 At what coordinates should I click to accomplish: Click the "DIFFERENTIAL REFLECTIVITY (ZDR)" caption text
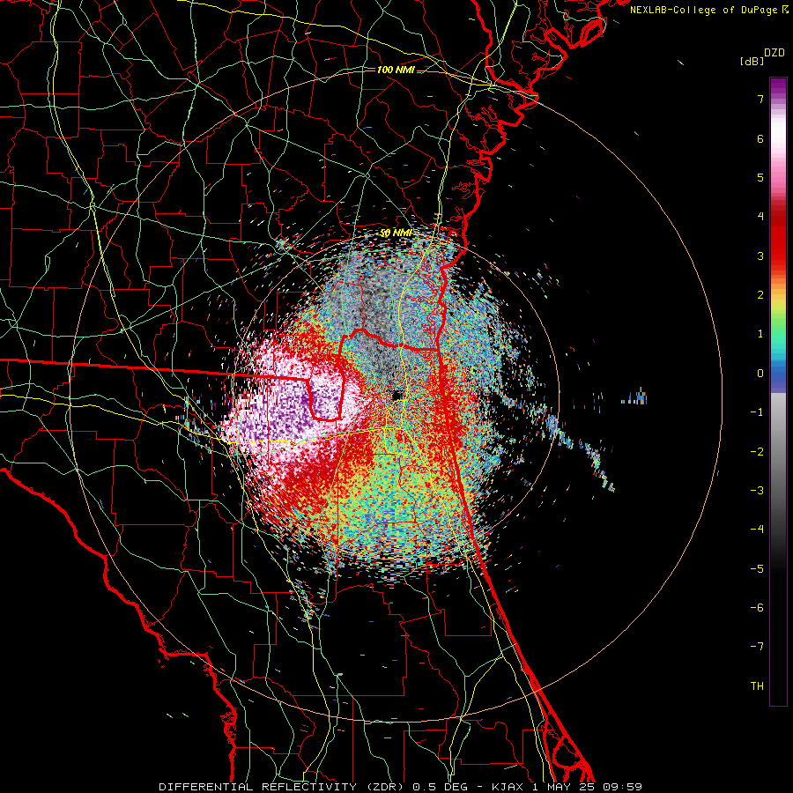pyautogui.click(x=283, y=787)
